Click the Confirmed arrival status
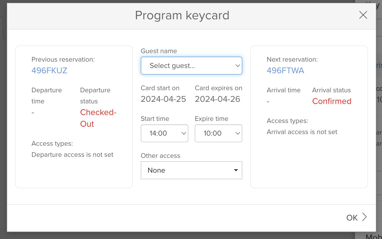The image size is (382, 239). (332, 101)
